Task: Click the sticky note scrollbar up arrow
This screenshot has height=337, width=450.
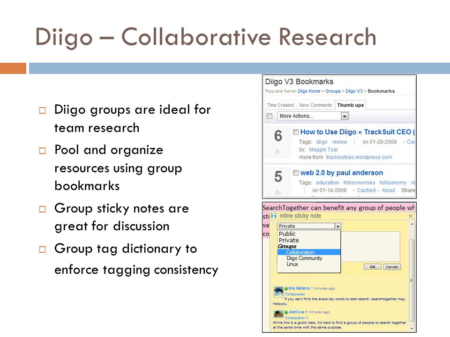Action: [x=412, y=224]
